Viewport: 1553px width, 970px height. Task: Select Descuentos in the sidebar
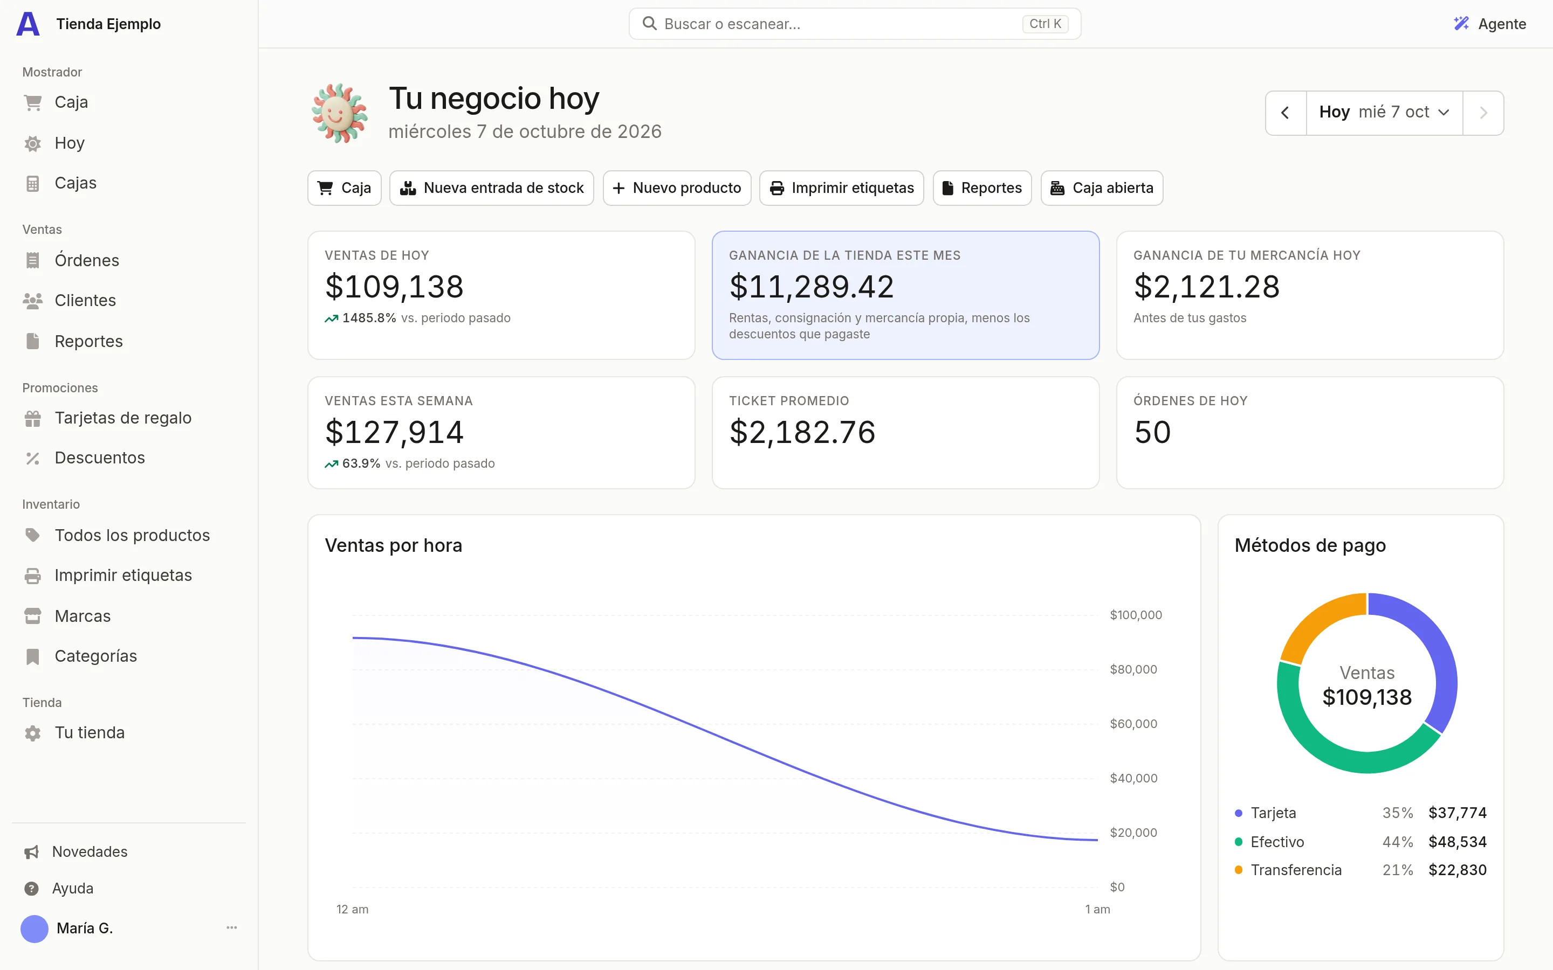(99, 458)
